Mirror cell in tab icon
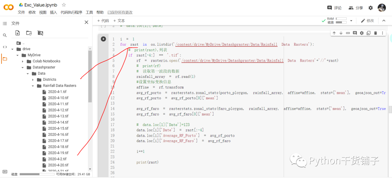Image resolution: width=392 pixels, height=179 pixels. (x=368, y=33)
